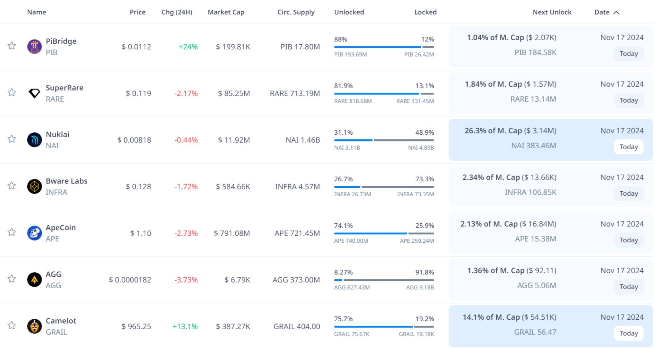
Task: Open the SuperRare token name link
Action: (64, 88)
